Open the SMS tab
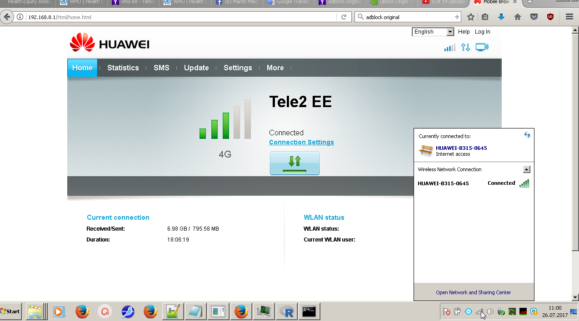This screenshot has width=579, height=321. (x=161, y=68)
